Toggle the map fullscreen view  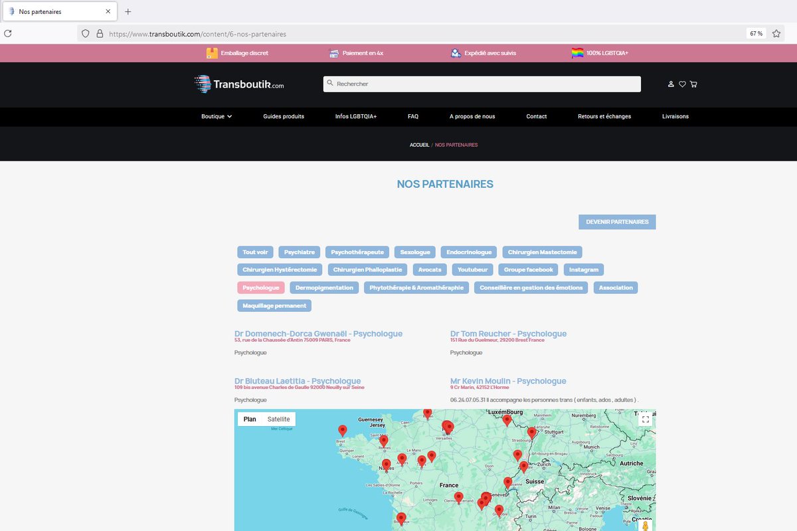coord(646,419)
